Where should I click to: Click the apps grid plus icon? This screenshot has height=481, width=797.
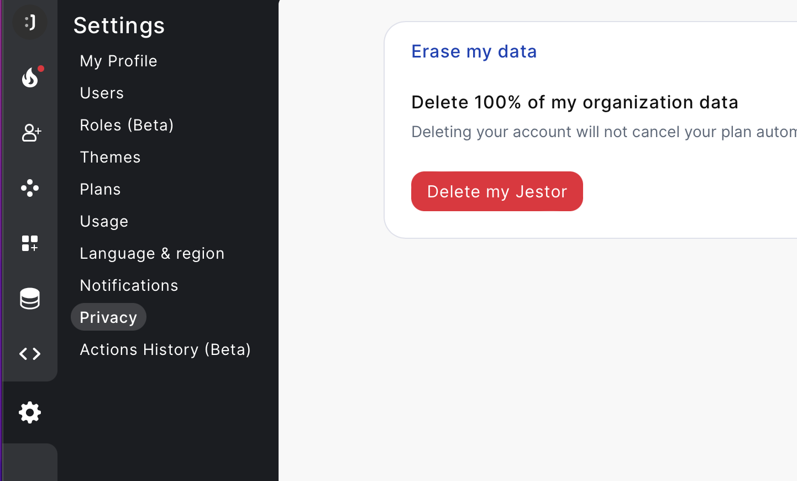click(30, 243)
